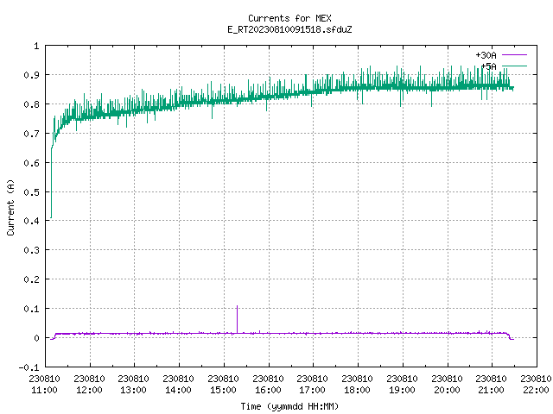Screen dimensions: 553x414
Task: Click the purple +30A spike near 15:15
Action: click(237, 319)
